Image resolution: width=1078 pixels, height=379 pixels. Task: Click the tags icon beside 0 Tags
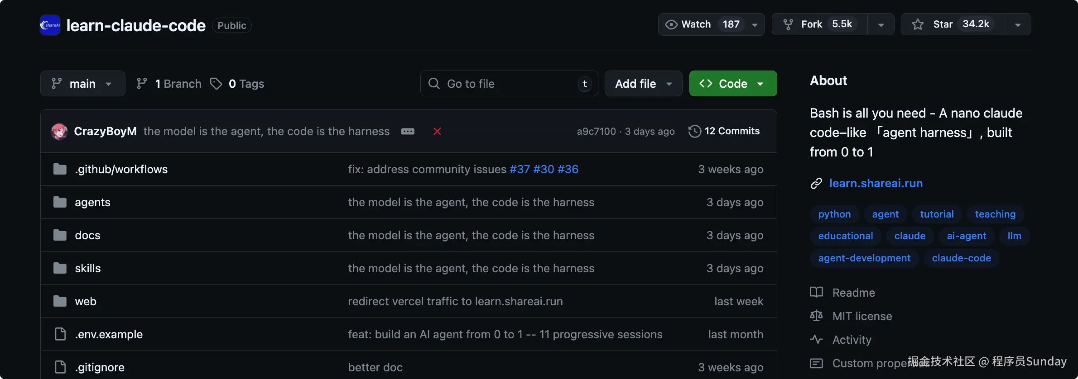pos(216,84)
